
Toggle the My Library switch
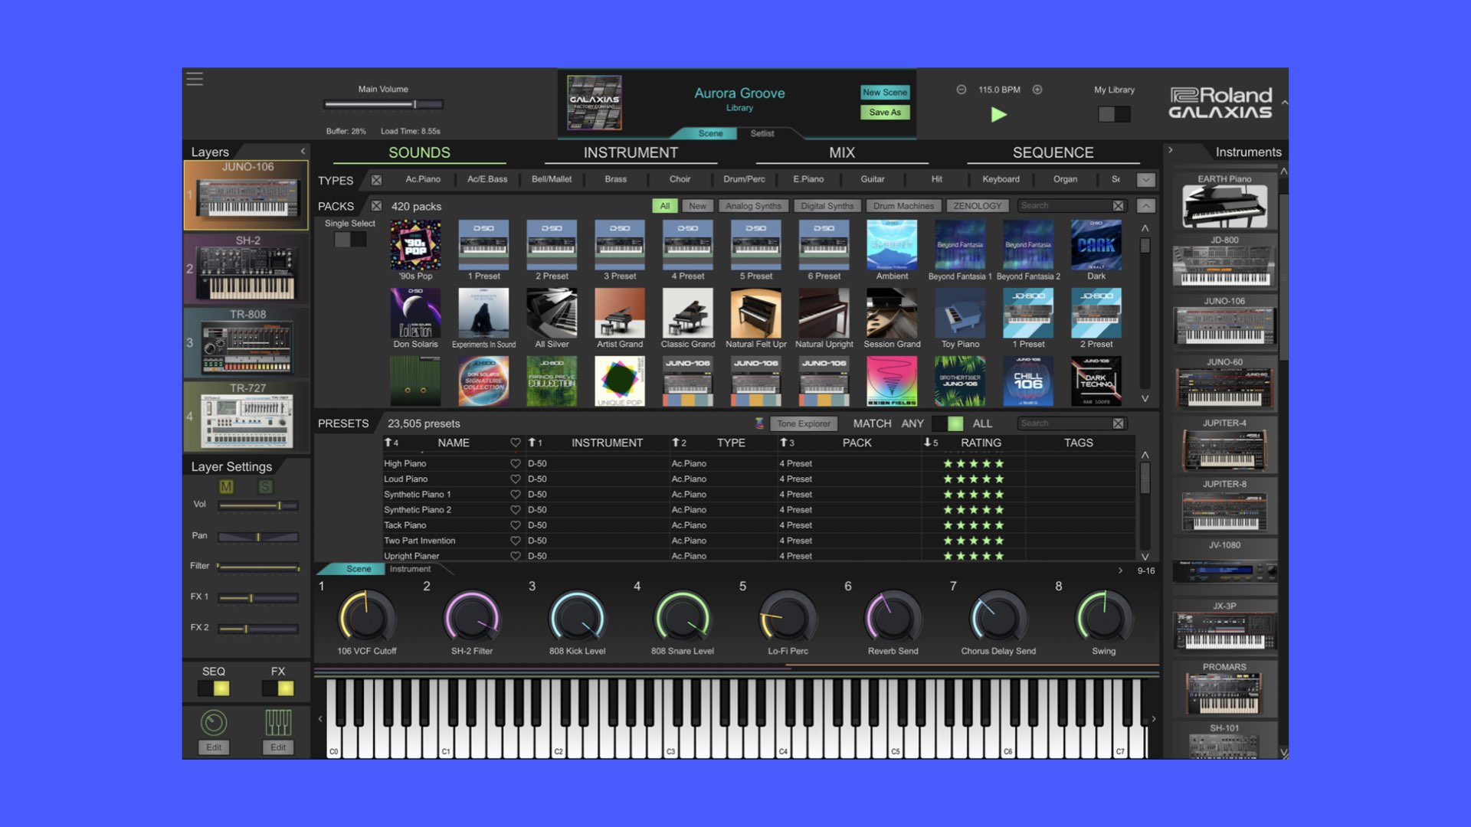coord(1114,114)
